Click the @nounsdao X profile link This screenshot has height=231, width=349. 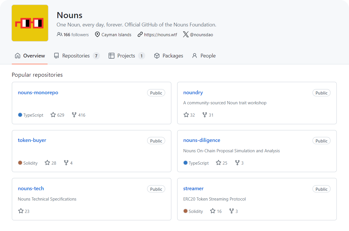point(201,34)
